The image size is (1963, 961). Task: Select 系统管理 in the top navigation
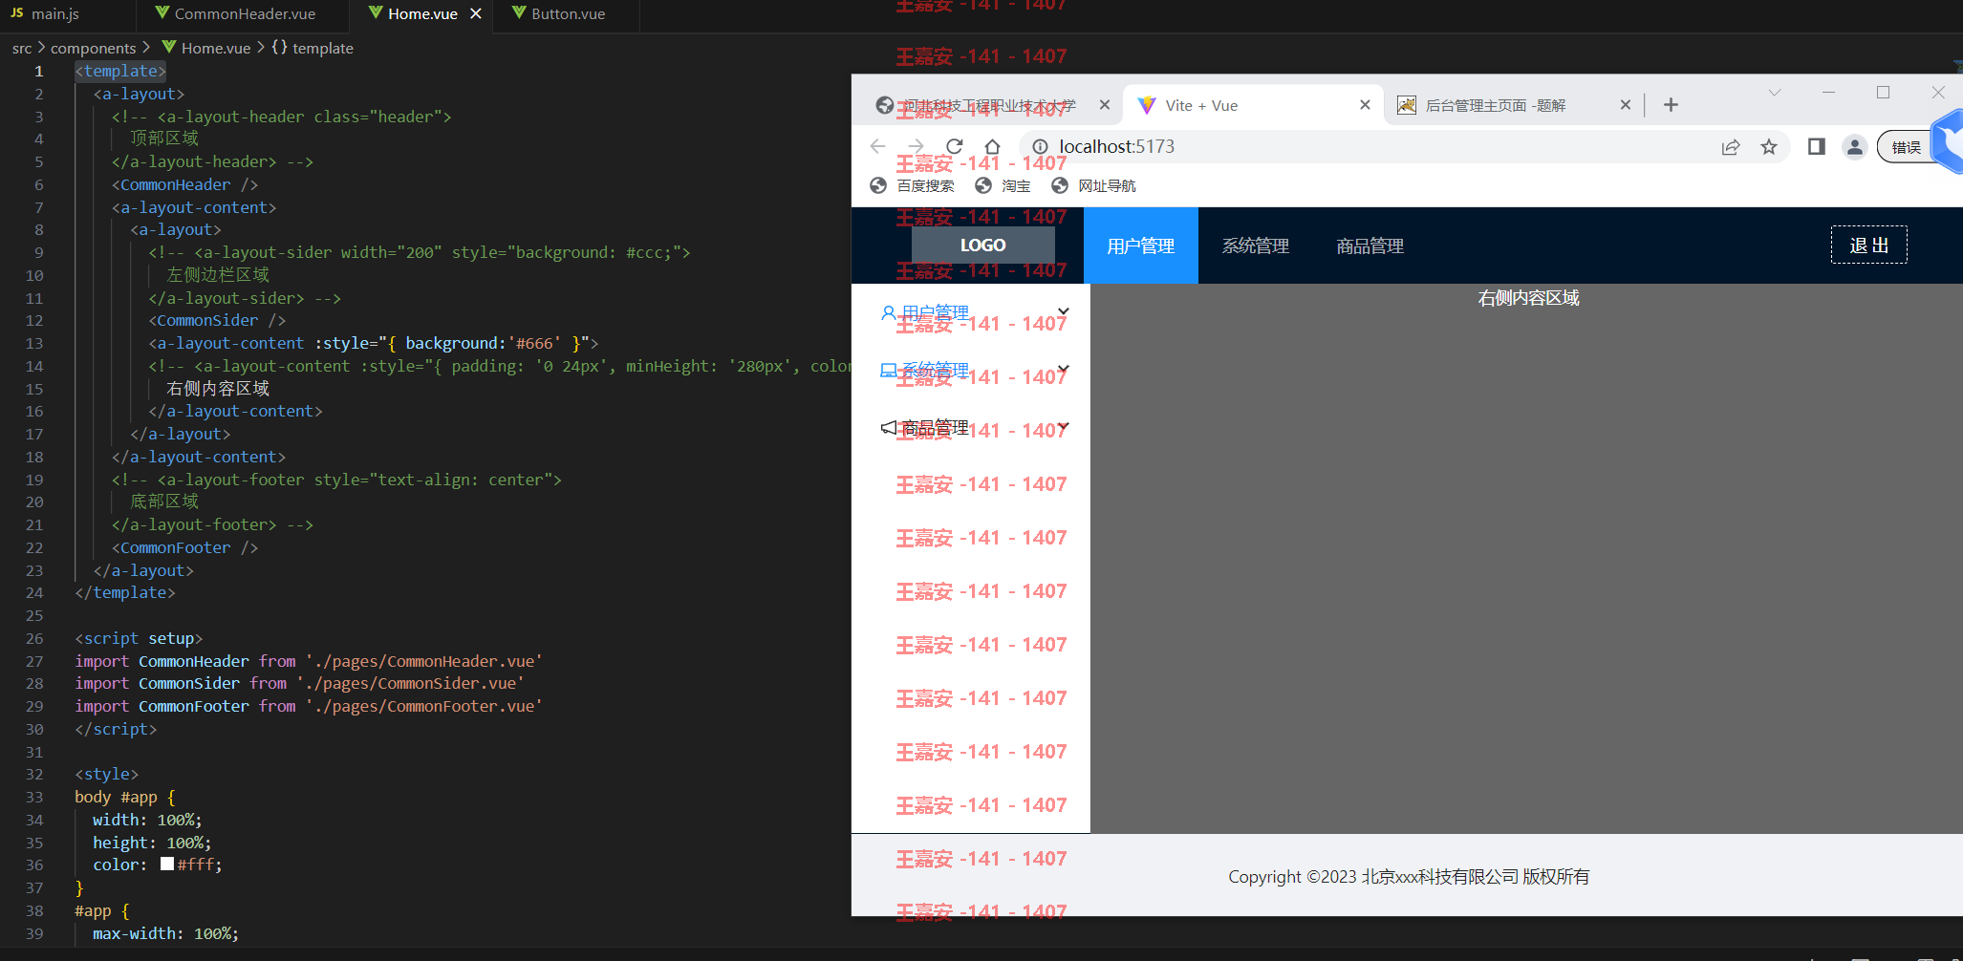click(1256, 246)
